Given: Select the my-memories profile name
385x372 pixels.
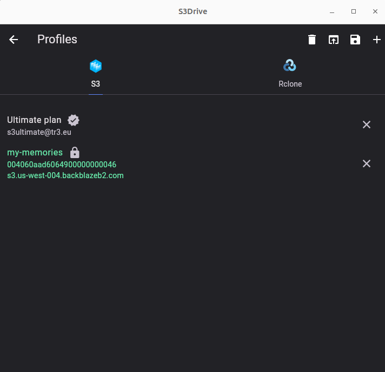Looking at the screenshot, I should pos(35,153).
